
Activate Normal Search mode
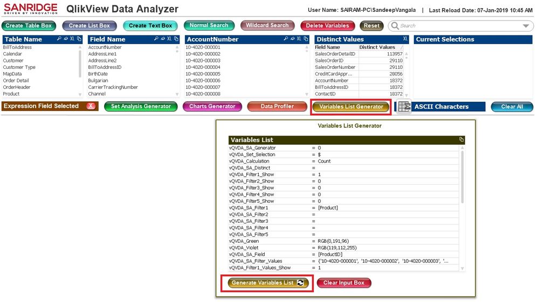click(209, 25)
